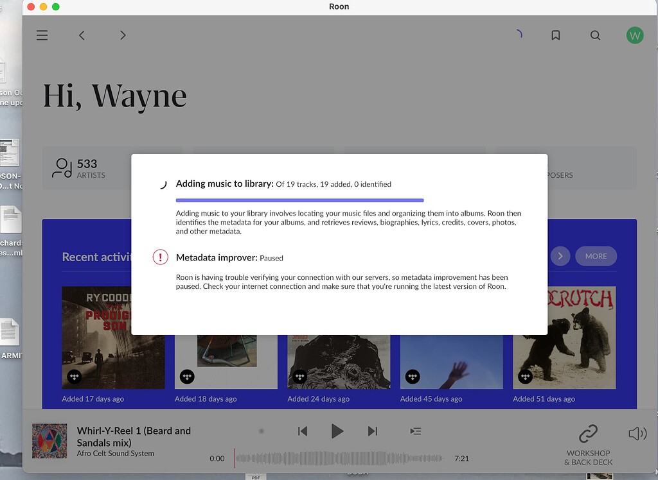The width and height of the screenshot is (658, 480).
Task: Skip to the previous track
Action: click(303, 431)
